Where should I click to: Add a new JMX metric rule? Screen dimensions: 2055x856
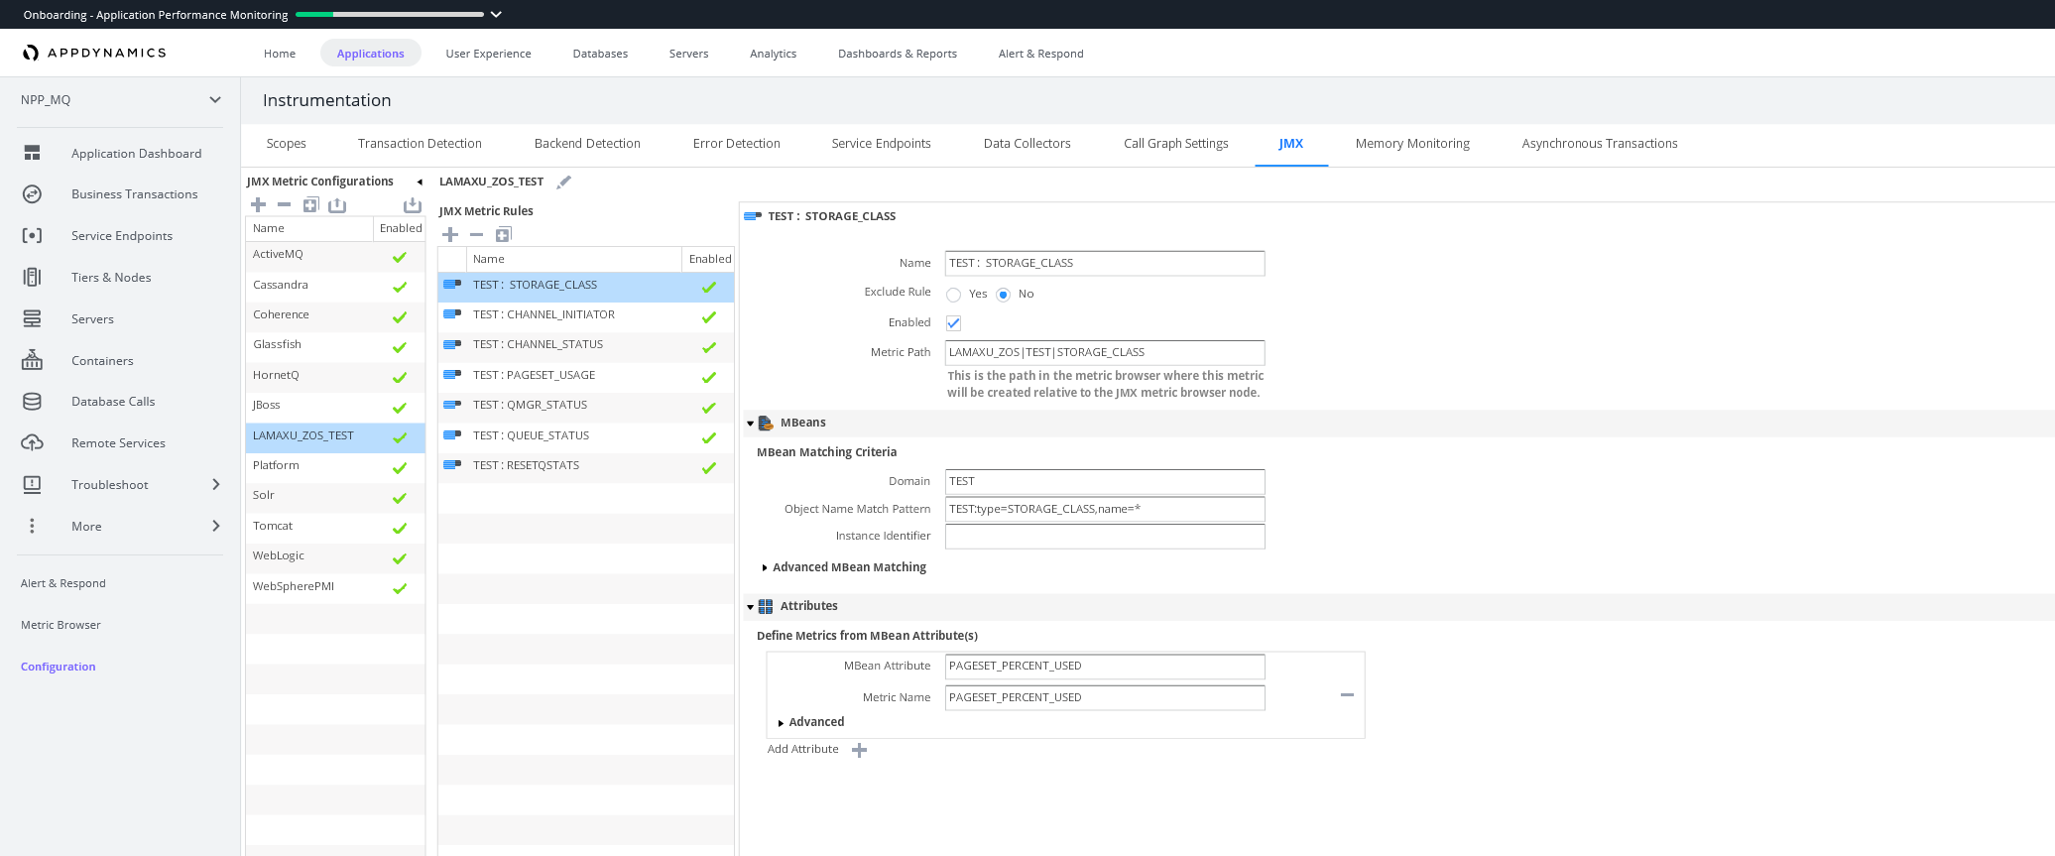coord(450,234)
